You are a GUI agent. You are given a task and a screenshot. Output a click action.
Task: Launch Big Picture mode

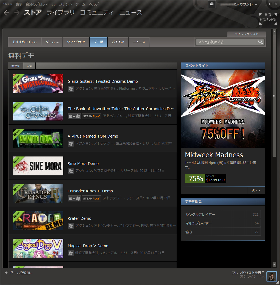pos(268,19)
